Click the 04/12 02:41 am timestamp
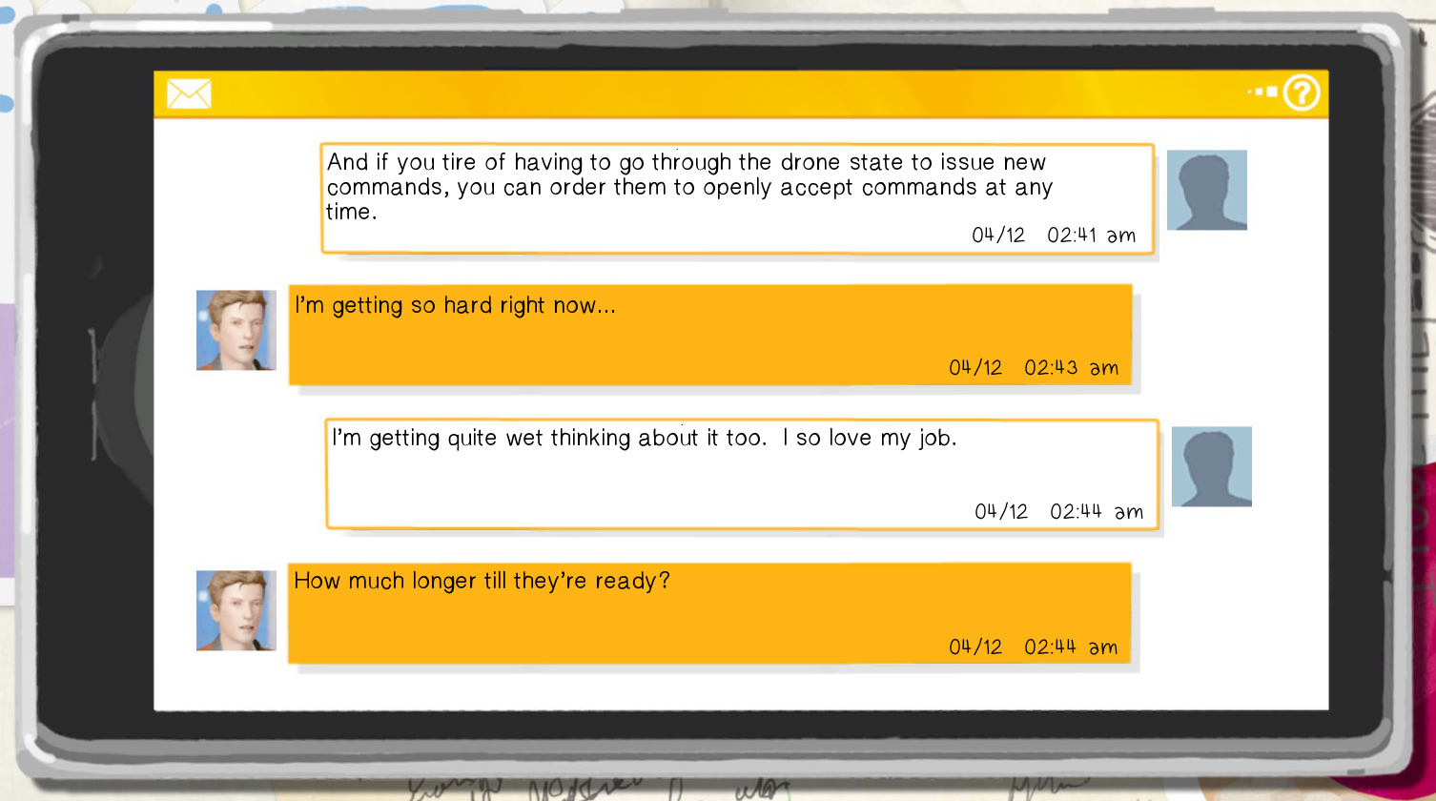 click(x=1054, y=235)
